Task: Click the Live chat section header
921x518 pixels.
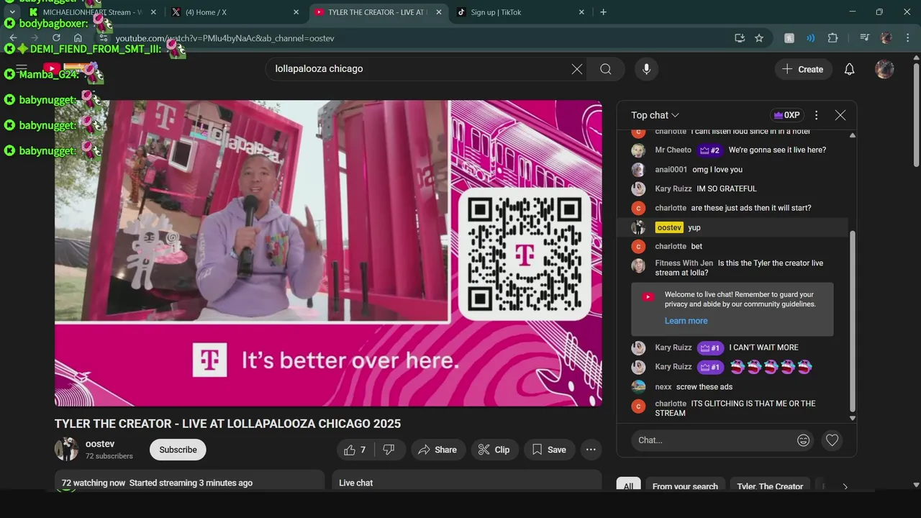Action: click(x=356, y=483)
